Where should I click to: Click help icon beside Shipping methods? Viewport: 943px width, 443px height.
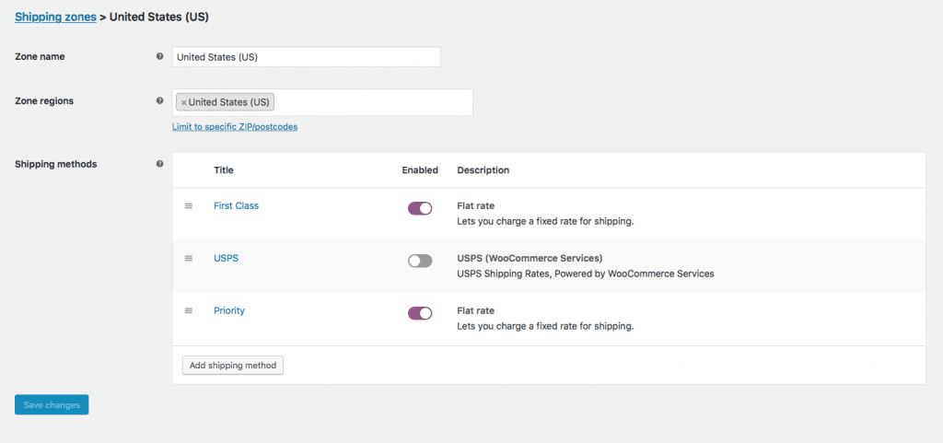coord(159,164)
